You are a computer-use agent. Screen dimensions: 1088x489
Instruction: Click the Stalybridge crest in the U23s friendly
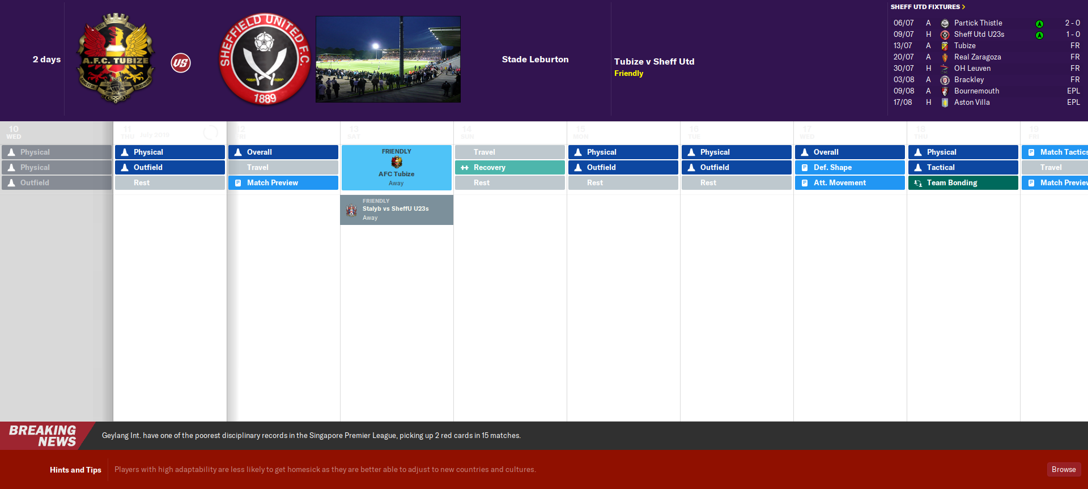click(x=351, y=211)
